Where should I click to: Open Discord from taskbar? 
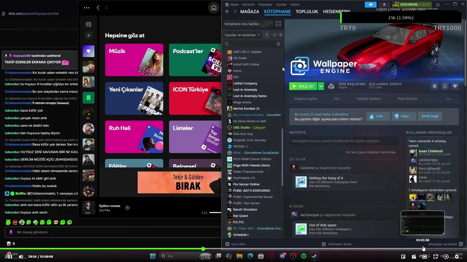(282, 257)
